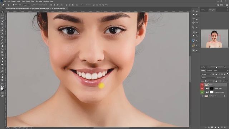Click the Create new group folder icon
The image size is (229, 129).
[219, 128]
